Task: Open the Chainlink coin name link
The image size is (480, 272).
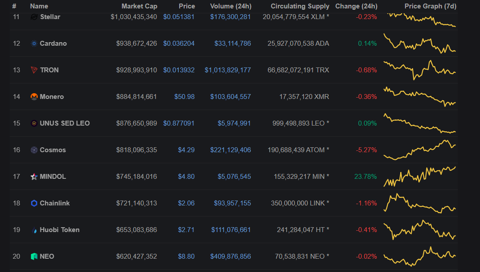Action: click(x=55, y=203)
